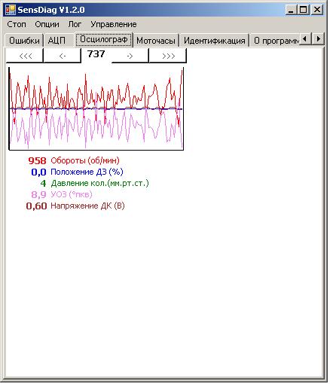Step forward one frame with -> button

pos(130,56)
